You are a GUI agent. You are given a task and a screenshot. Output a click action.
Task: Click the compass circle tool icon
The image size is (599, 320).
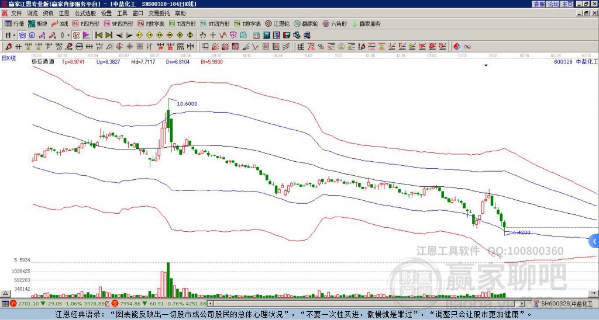[119, 47]
